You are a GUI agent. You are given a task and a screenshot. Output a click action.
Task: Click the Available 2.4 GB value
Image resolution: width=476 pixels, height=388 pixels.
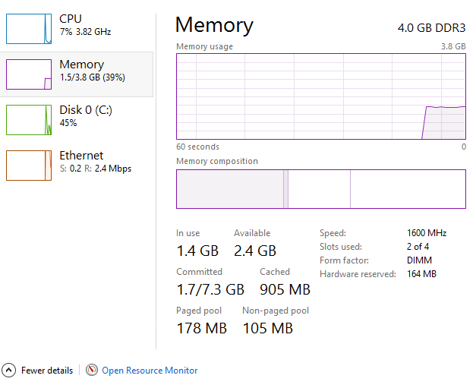pos(254,251)
